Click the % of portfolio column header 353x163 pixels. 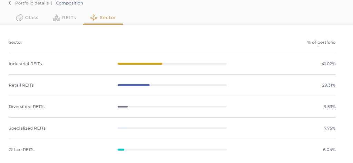tap(321, 42)
